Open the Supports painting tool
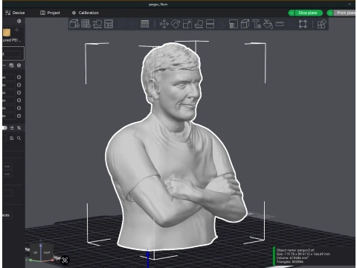 (x=234, y=24)
